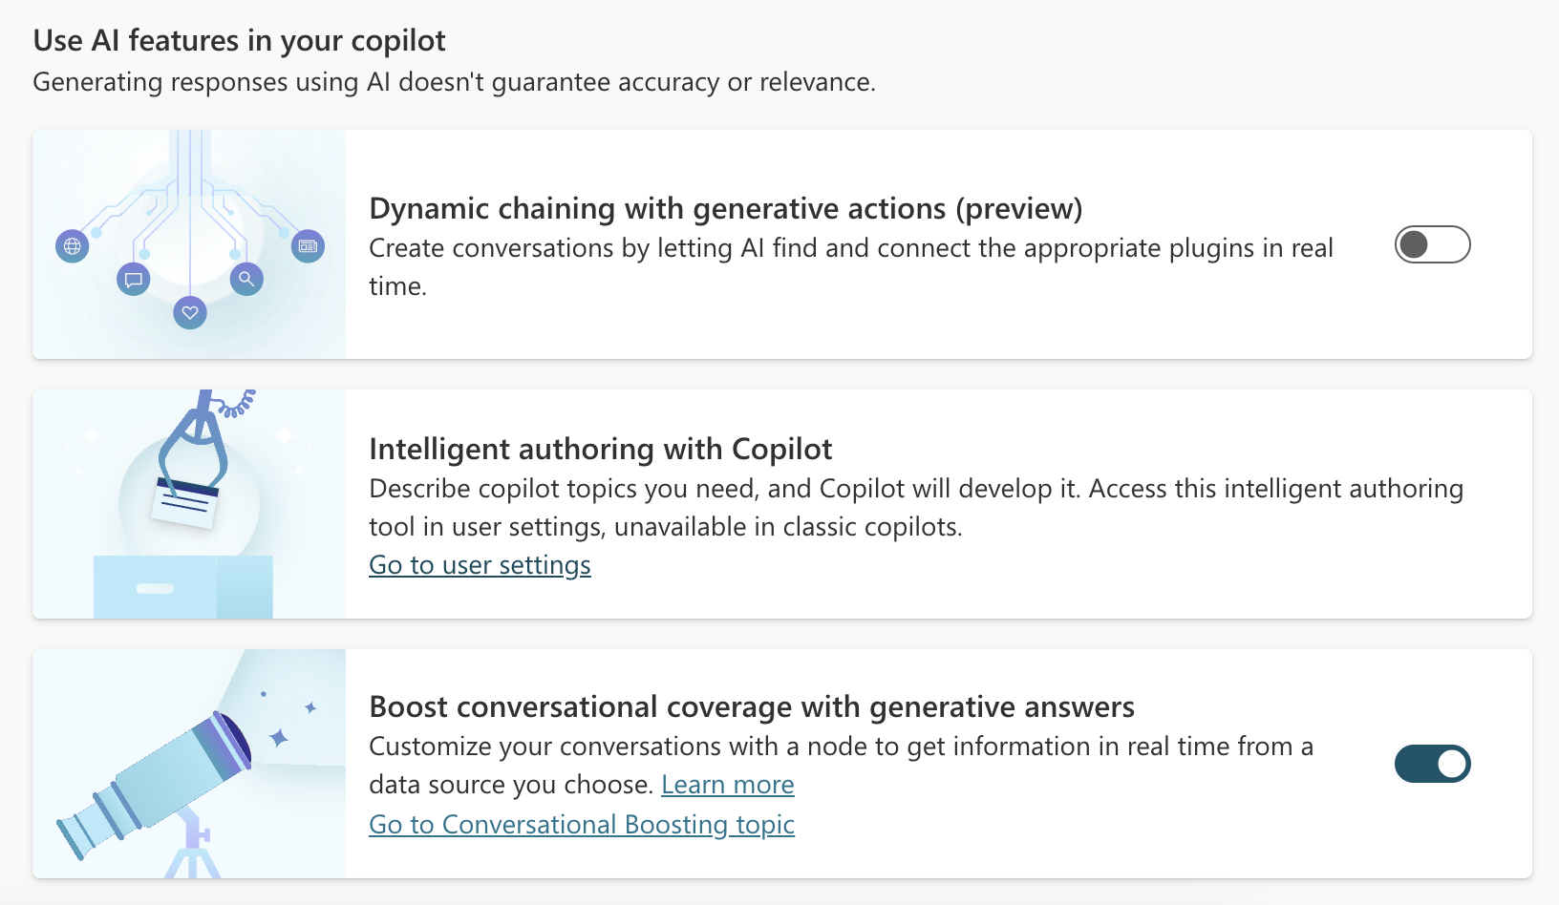Follow Go to Conversational Boosting topic link

pos(582,825)
